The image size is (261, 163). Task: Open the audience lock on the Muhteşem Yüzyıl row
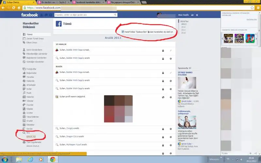(x=163, y=145)
